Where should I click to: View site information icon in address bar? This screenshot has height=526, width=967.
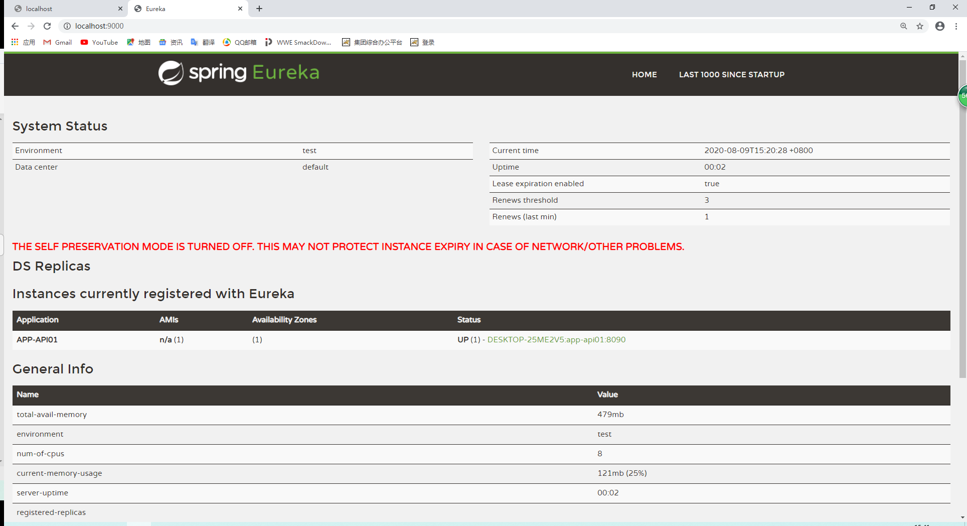click(67, 26)
